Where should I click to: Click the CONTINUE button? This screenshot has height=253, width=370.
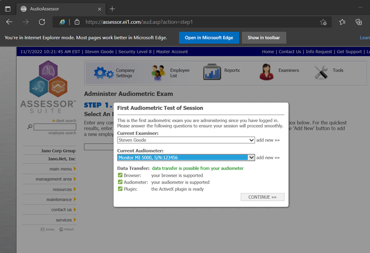[262, 197]
